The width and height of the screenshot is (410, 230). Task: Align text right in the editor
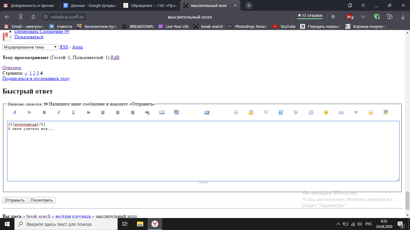click(132, 112)
